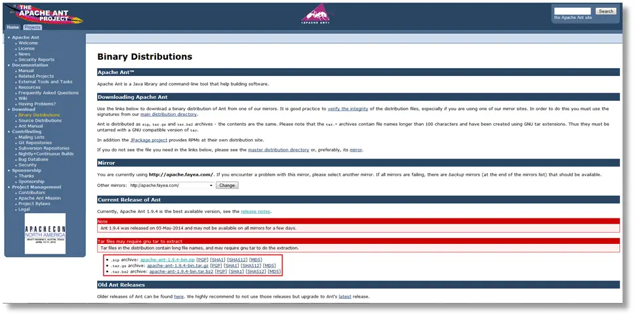Open Frequently Asked Questions link
The image size is (635, 316).
pos(49,92)
